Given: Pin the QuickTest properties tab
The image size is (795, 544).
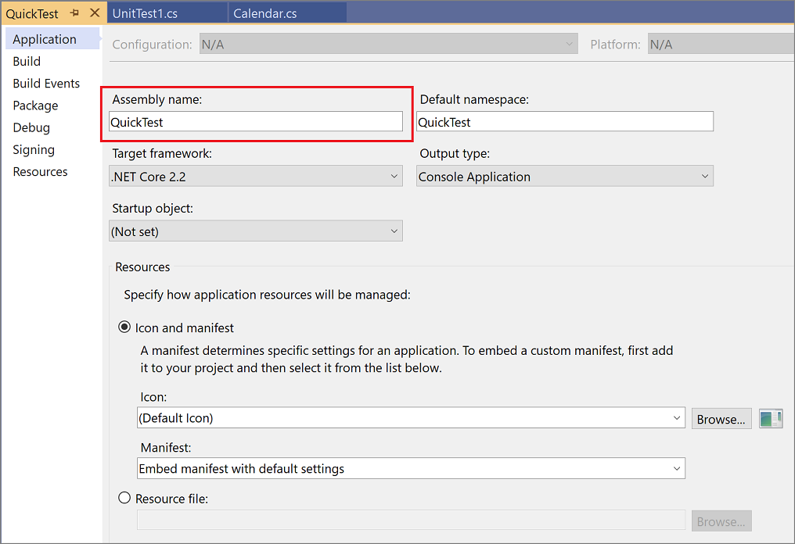Looking at the screenshot, I should [75, 13].
